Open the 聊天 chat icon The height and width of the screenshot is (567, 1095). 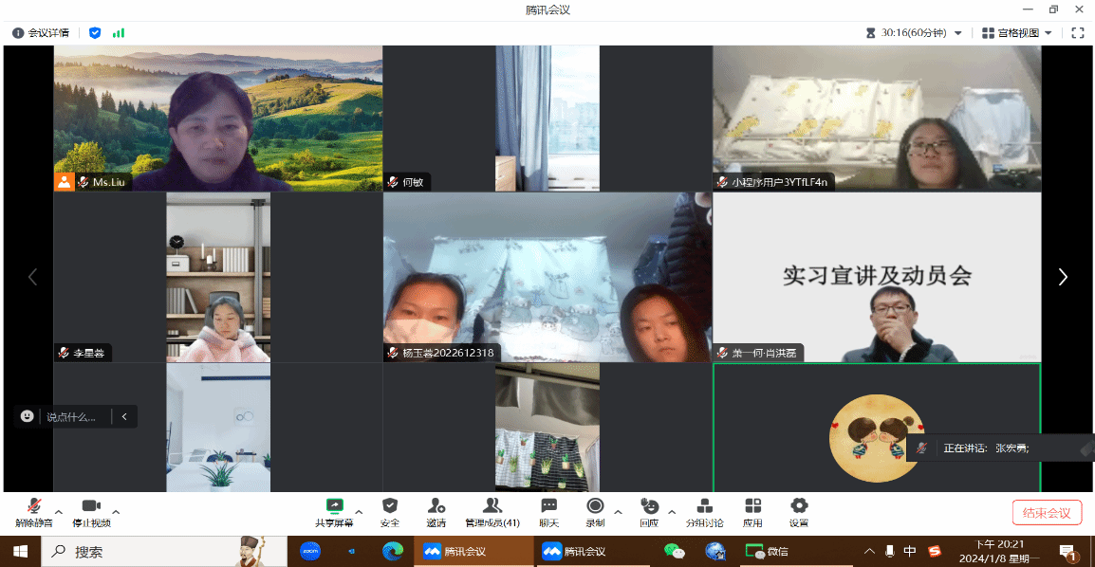tap(548, 512)
